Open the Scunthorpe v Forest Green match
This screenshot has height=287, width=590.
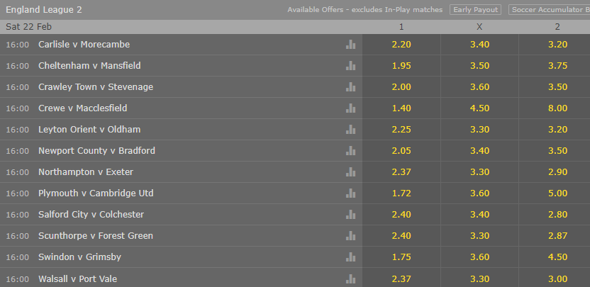tap(96, 236)
